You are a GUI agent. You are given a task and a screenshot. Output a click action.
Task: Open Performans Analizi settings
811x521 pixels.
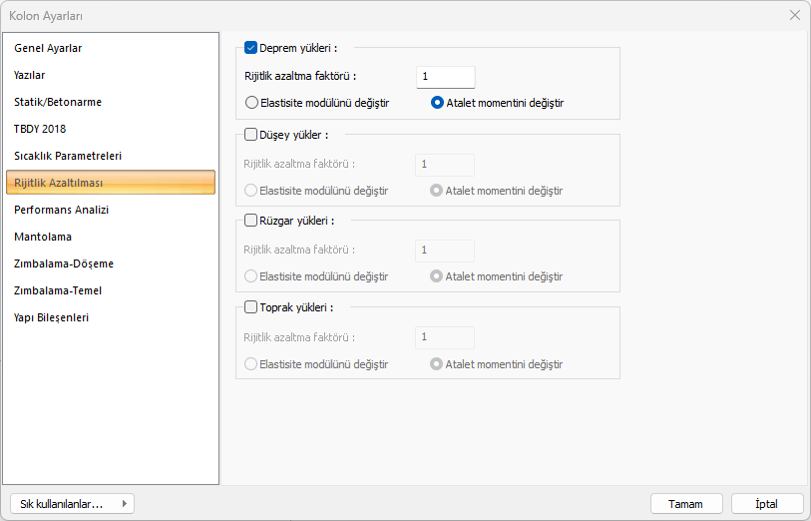tap(62, 210)
